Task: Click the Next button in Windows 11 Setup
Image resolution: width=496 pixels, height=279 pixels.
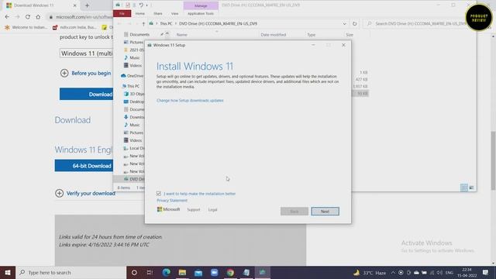Action: 325,212
